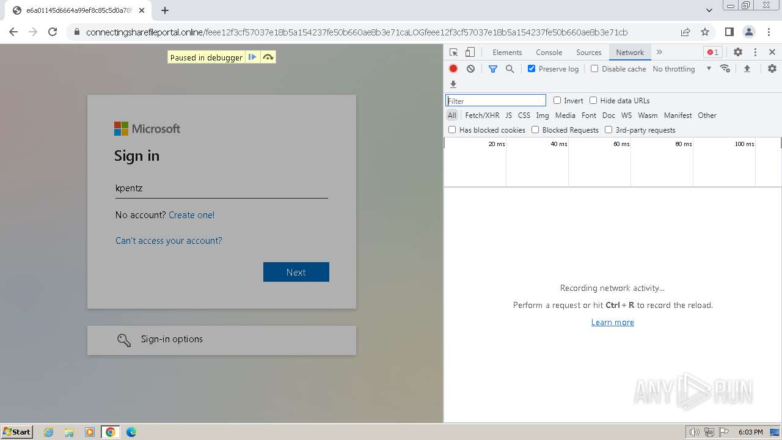Open the Learn more link
Viewport: 782px width, 440px height.
tap(613, 322)
